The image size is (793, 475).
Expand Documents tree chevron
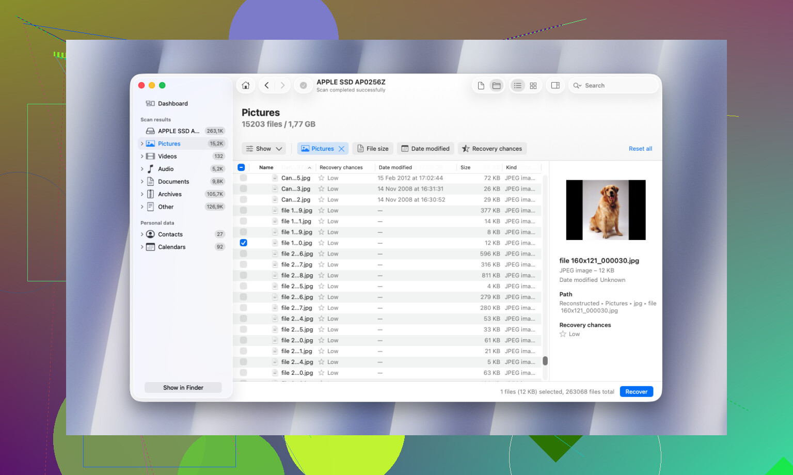[142, 181]
